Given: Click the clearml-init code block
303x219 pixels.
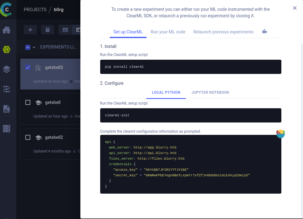Looking at the screenshot, I should [190, 115].
